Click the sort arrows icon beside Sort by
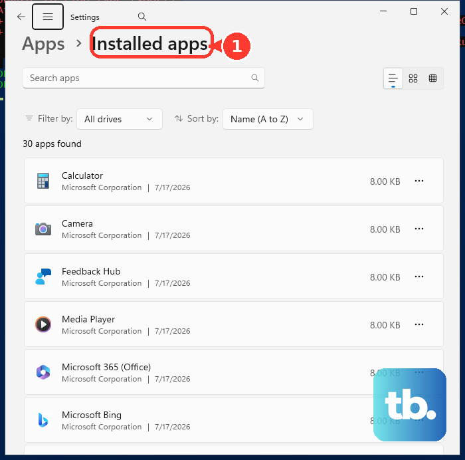 coord(179,118)
